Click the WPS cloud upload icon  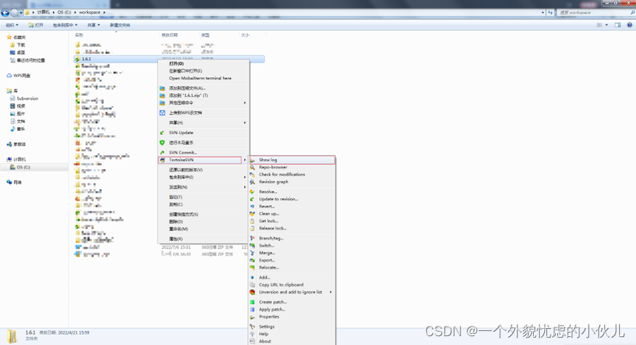point(162,113)
